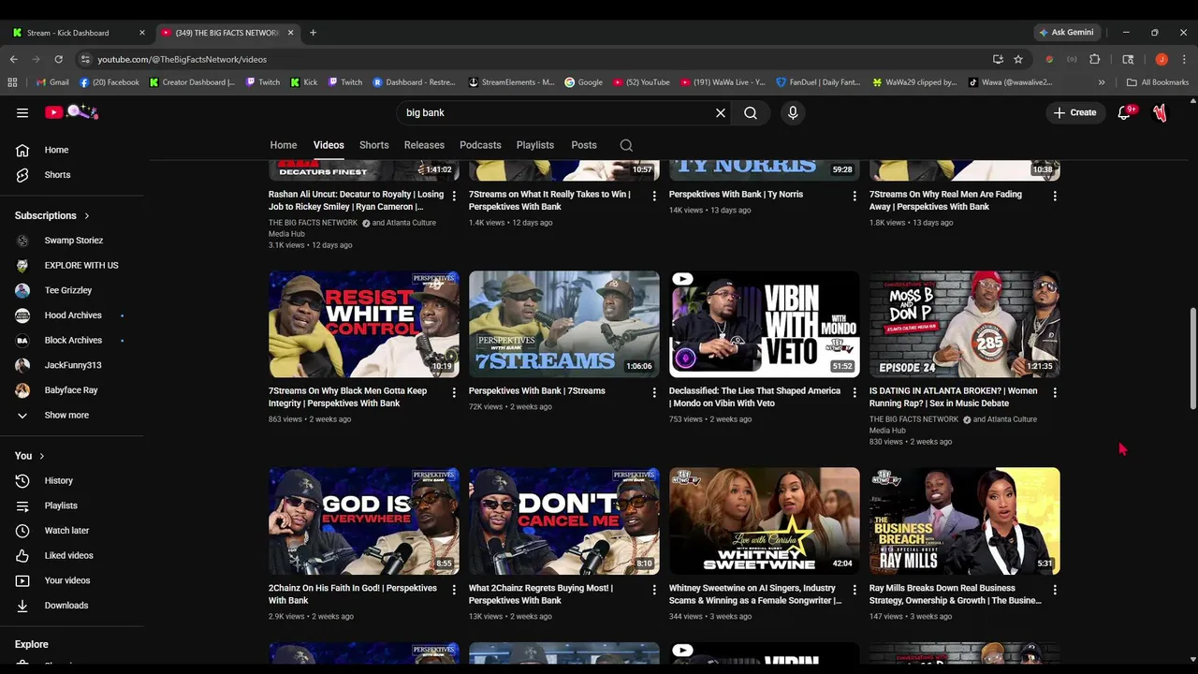
Task: Open FanDuel bookmark
Action: click(818, 82)
